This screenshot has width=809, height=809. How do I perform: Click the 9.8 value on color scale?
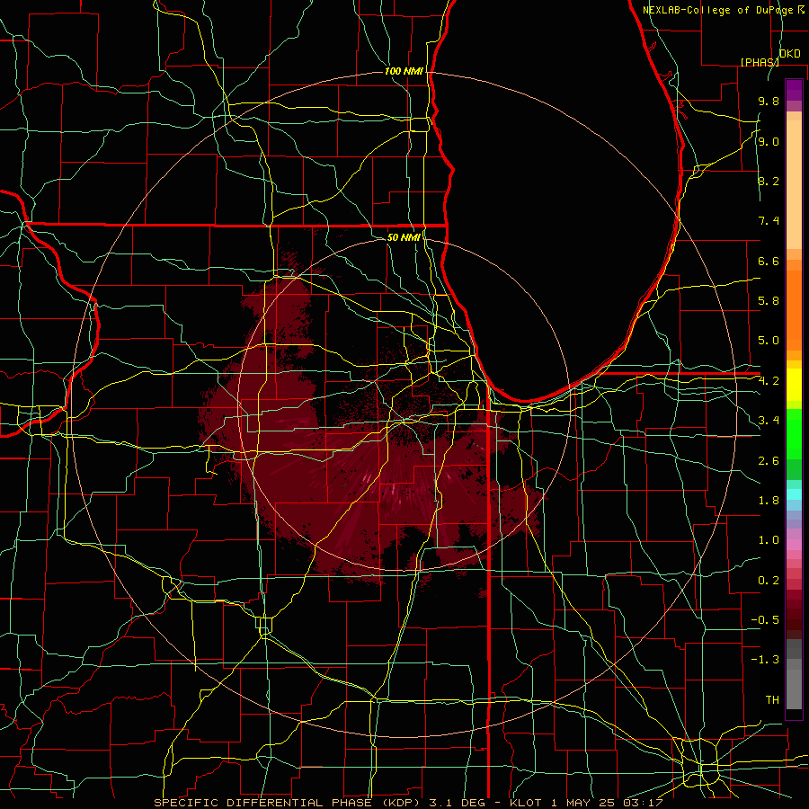tap(769, 101)
